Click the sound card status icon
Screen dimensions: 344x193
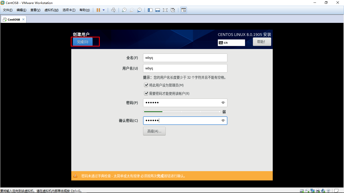[323, 191]
